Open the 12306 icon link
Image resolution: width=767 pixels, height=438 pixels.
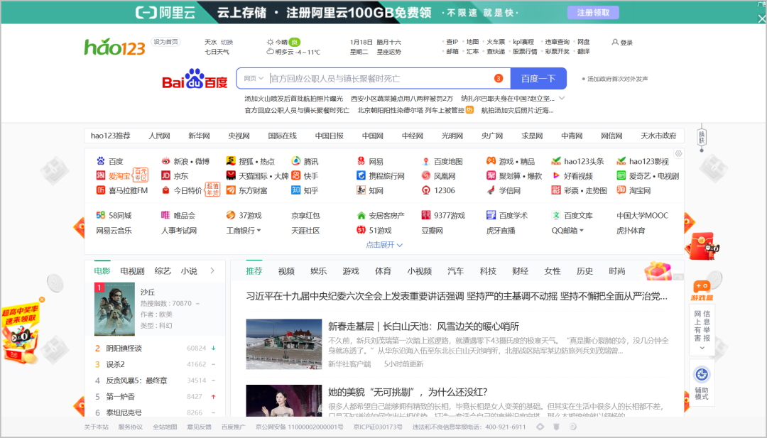point(426,190)
